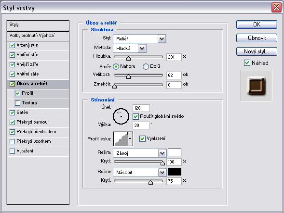Image resolution: width=284 pixels, height=213 pixels.
Task: Click the angle dial in Stínování
Action: tap(121, 116)
